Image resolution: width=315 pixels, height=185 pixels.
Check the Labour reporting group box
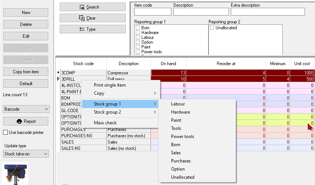(x=138, y=37)
